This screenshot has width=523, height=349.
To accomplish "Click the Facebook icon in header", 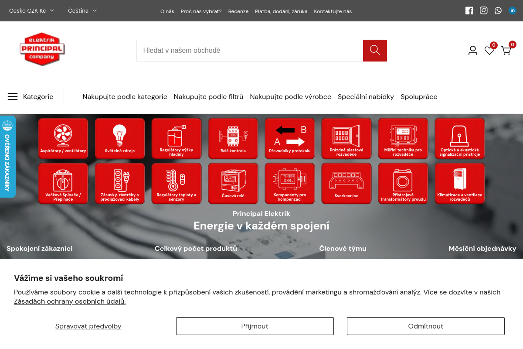I will tap(469, 10).
